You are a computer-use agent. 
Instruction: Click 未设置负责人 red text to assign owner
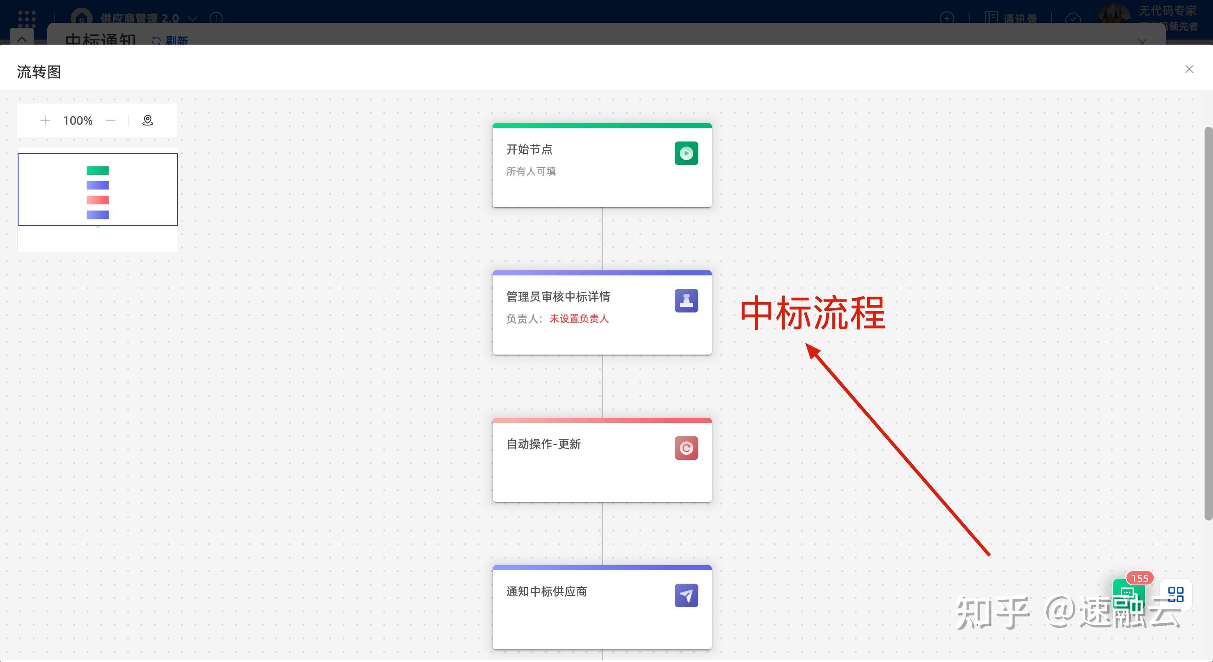pyautogui.click(x=579, y=319)
